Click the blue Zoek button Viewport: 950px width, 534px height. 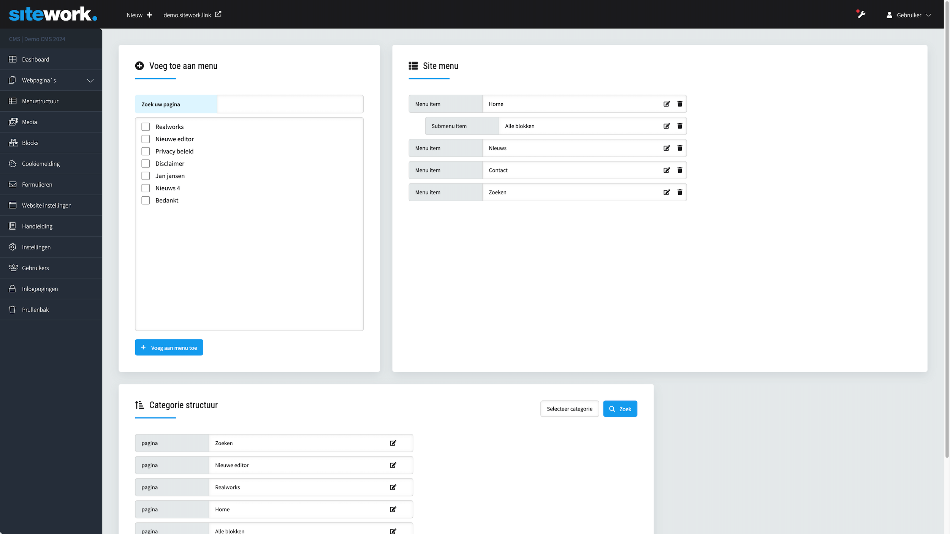pos(620,409)
